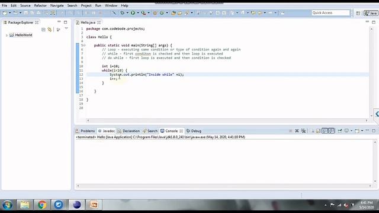Open the Run menu
Viewport: 379px width, 213px height.
(x=98, y=5)
